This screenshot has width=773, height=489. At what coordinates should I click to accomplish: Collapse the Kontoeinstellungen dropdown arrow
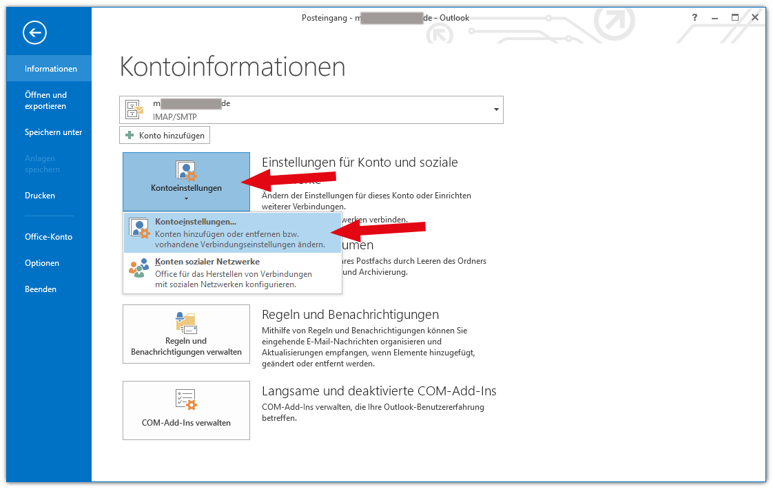pos(186,200)
